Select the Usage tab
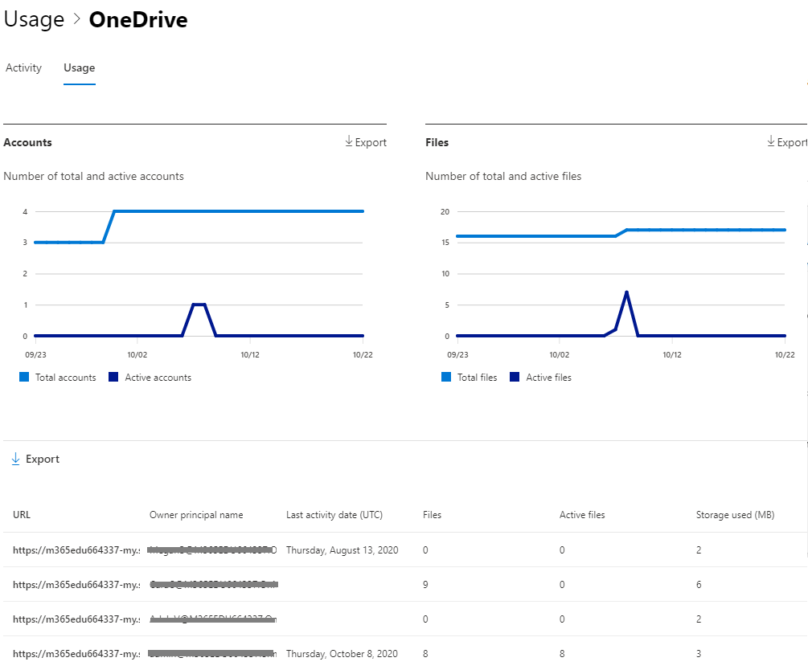808x670 pixels. click(x=80, y=68)
